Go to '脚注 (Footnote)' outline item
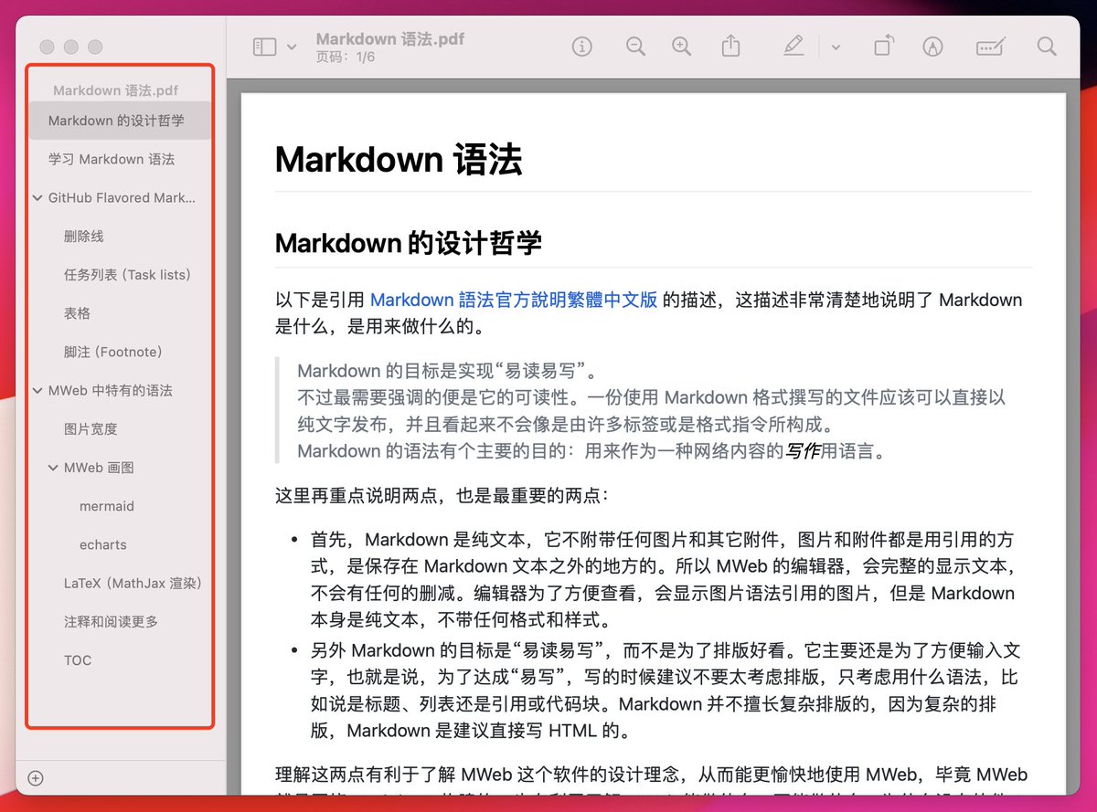 tap(112, 352)
